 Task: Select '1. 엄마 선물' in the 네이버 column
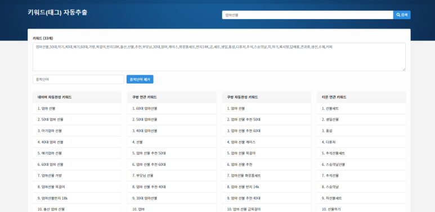tap(77, 109)
